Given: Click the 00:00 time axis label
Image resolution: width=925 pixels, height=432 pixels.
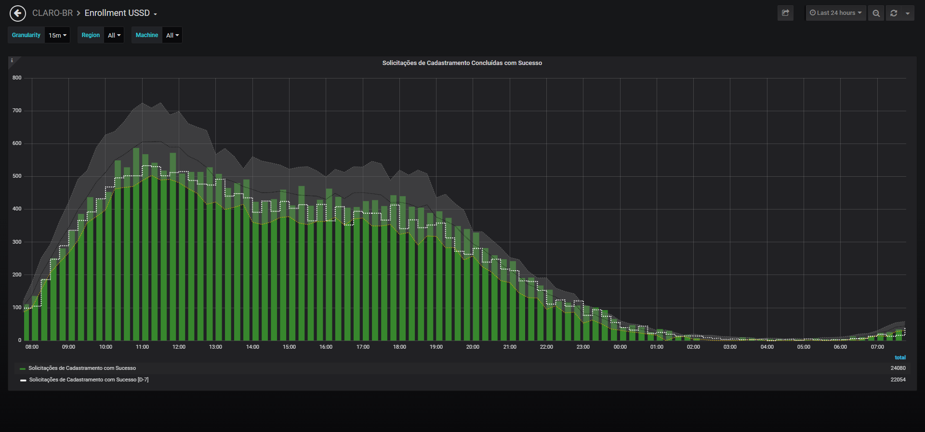Looking at the screenshot, I should (620, 347).
